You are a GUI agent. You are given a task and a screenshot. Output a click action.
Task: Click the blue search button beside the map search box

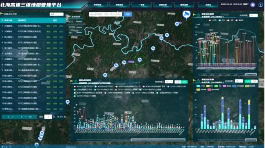pyautogui.click(x=128, y=14)
